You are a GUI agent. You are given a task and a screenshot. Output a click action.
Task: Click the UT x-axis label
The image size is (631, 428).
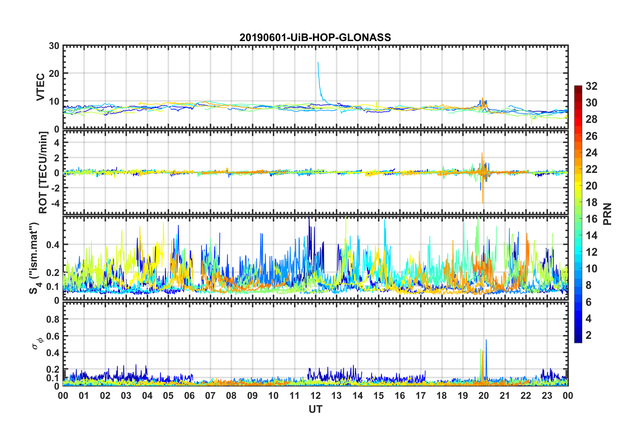315,409
